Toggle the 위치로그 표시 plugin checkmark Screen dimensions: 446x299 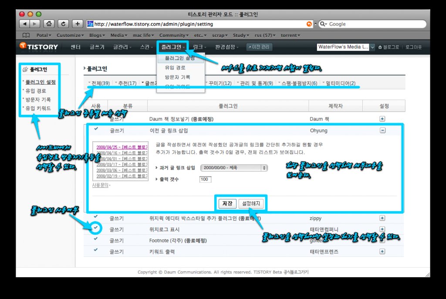click(96, 228)
